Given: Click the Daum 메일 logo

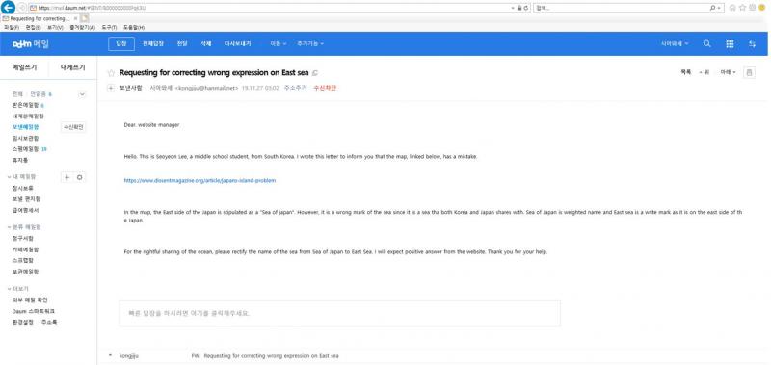Looking at the screenshot, I should tap(31, 43).
